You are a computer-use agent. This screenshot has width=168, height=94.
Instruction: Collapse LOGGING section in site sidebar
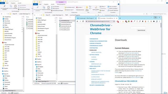click(x=89, y=62)
